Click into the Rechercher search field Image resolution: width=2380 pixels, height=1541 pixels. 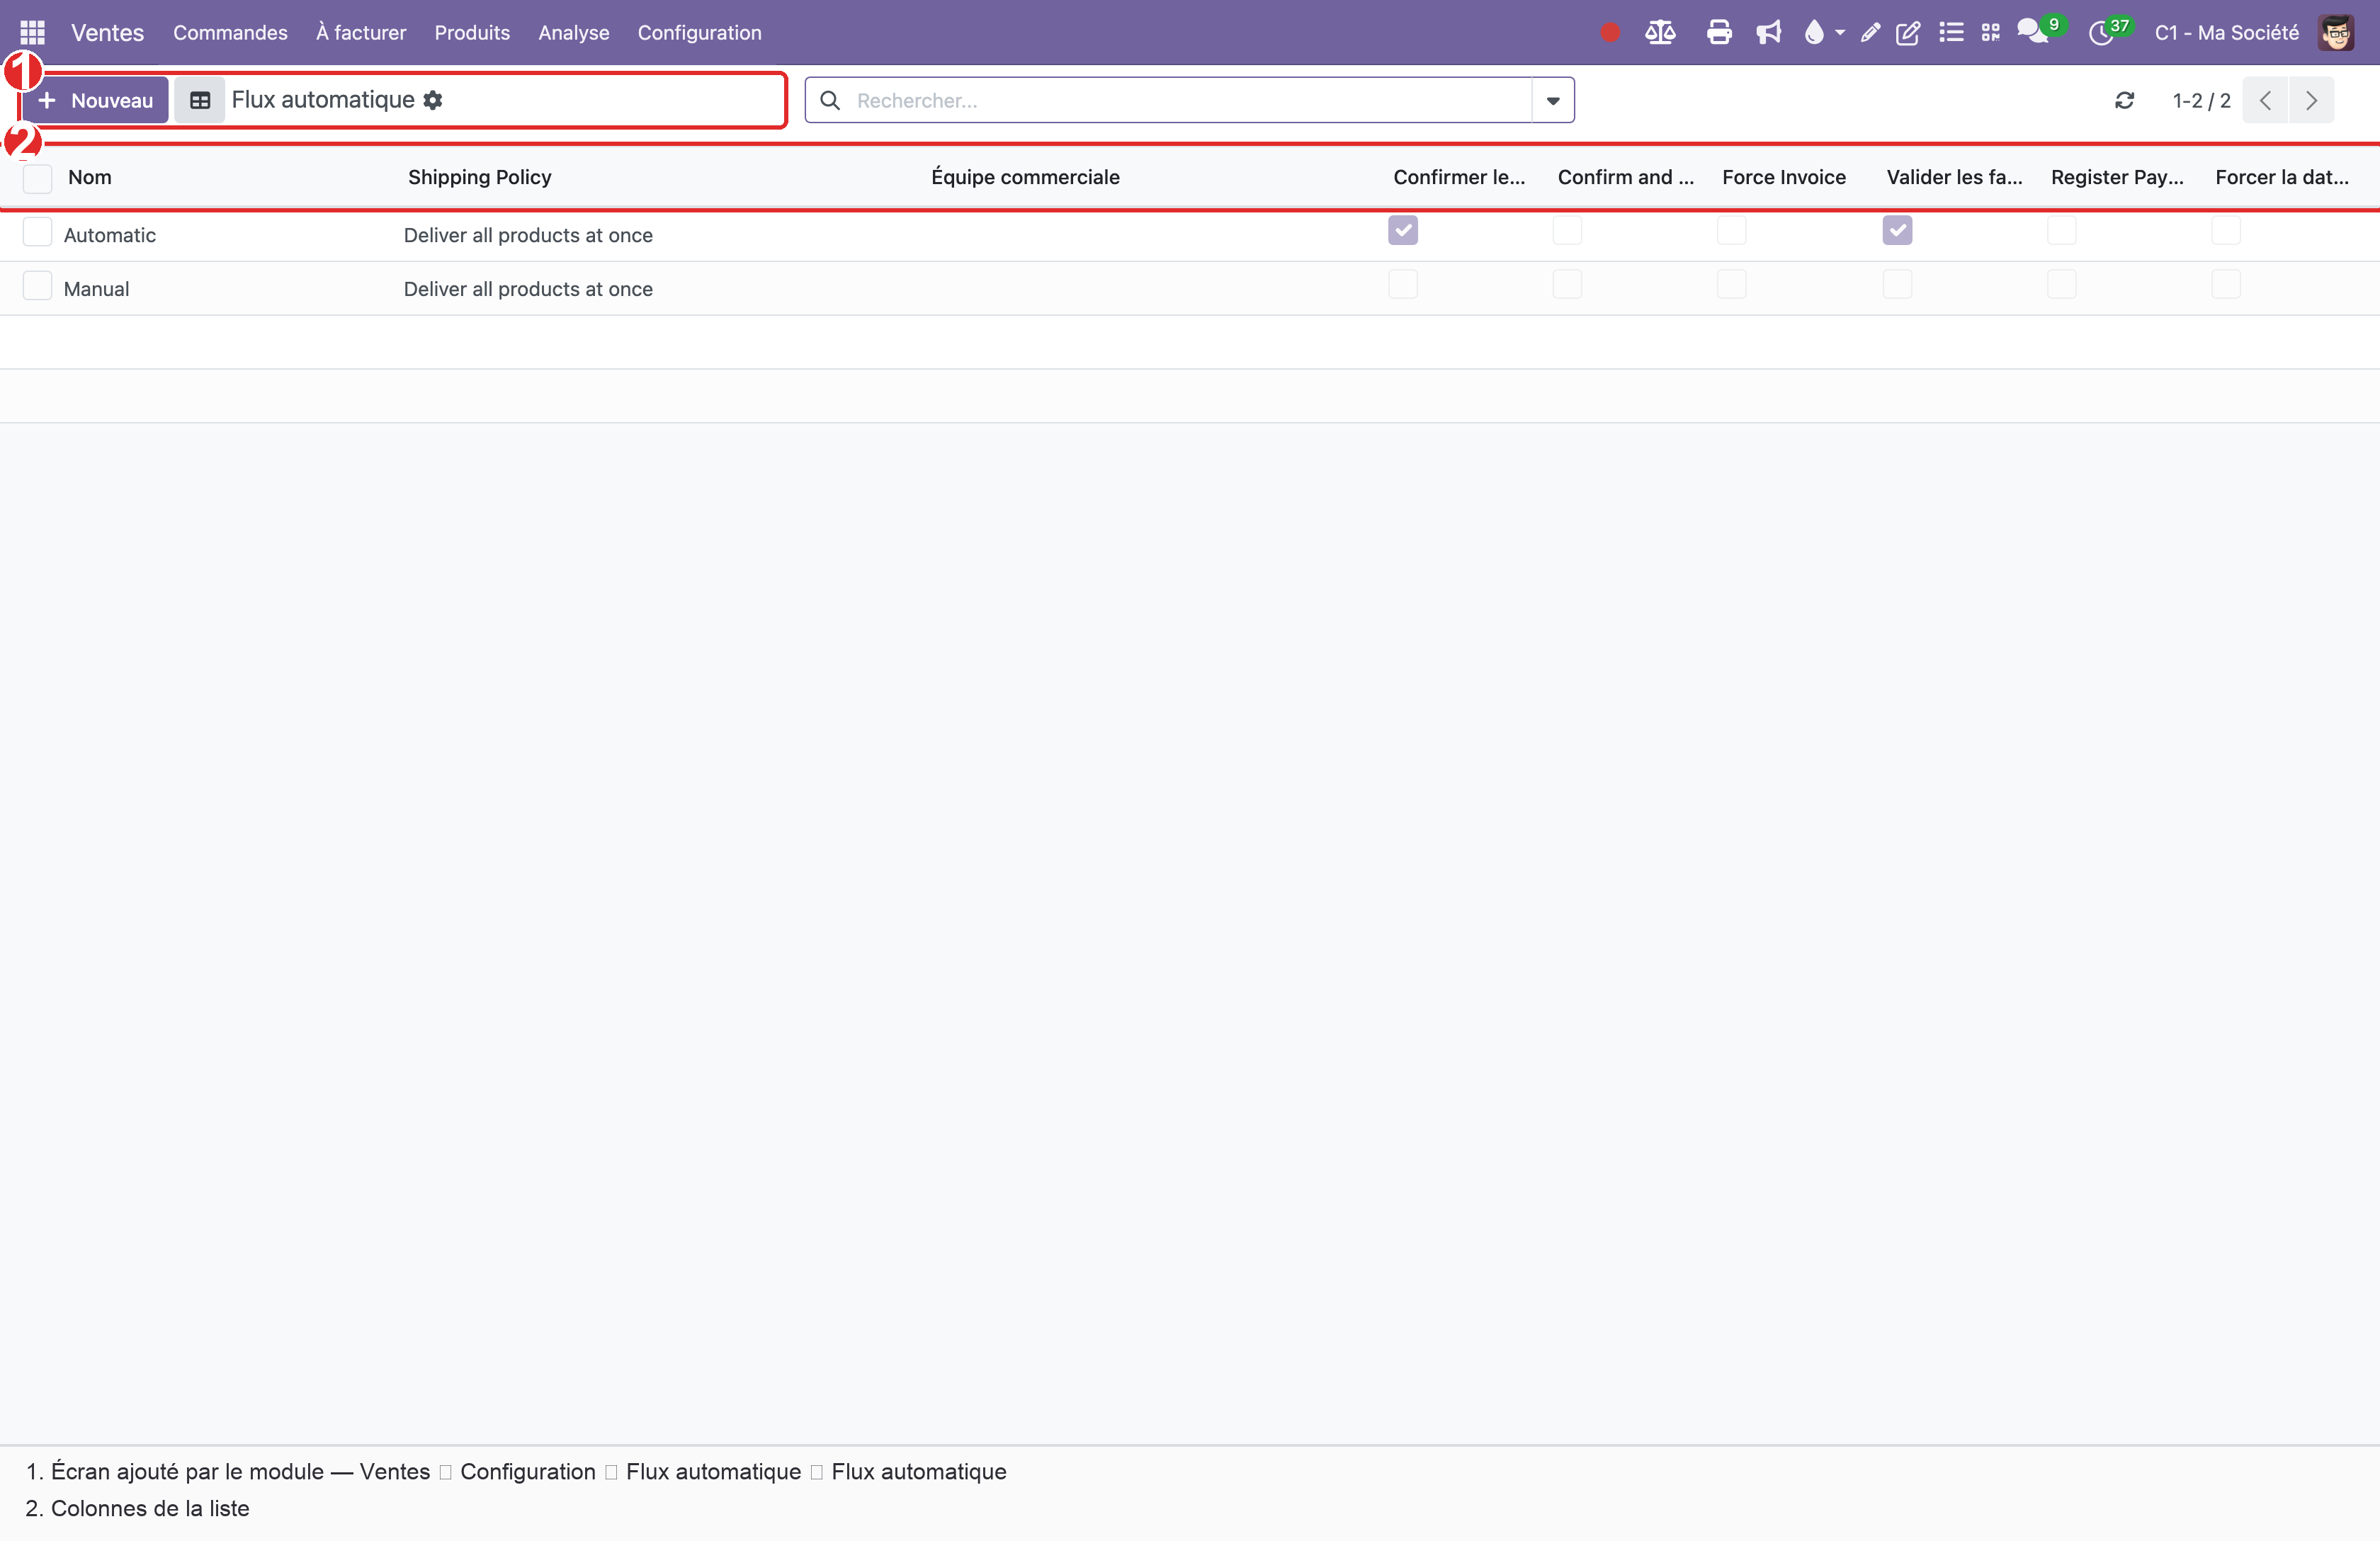(x=1190, y=100)
